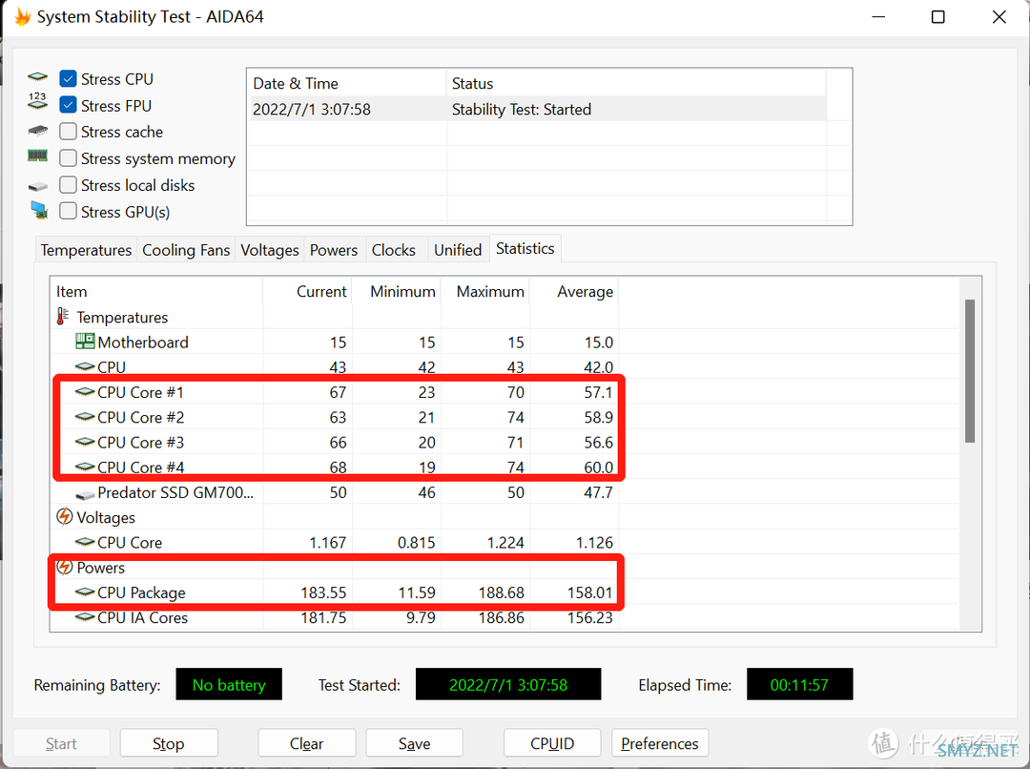Minimize the AIDA64 window

tap(879, 17)
